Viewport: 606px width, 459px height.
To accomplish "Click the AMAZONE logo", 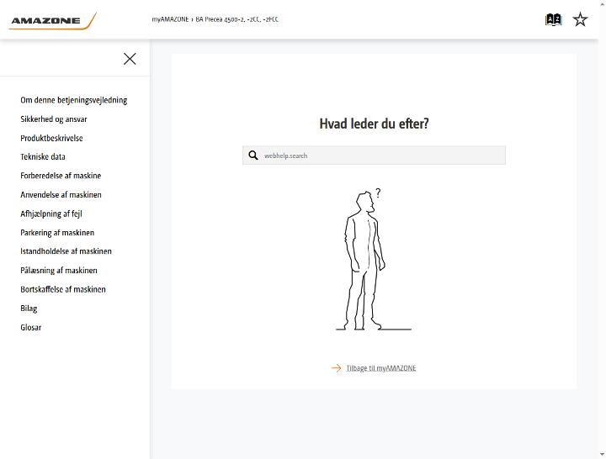I will [x=52, y=21].
